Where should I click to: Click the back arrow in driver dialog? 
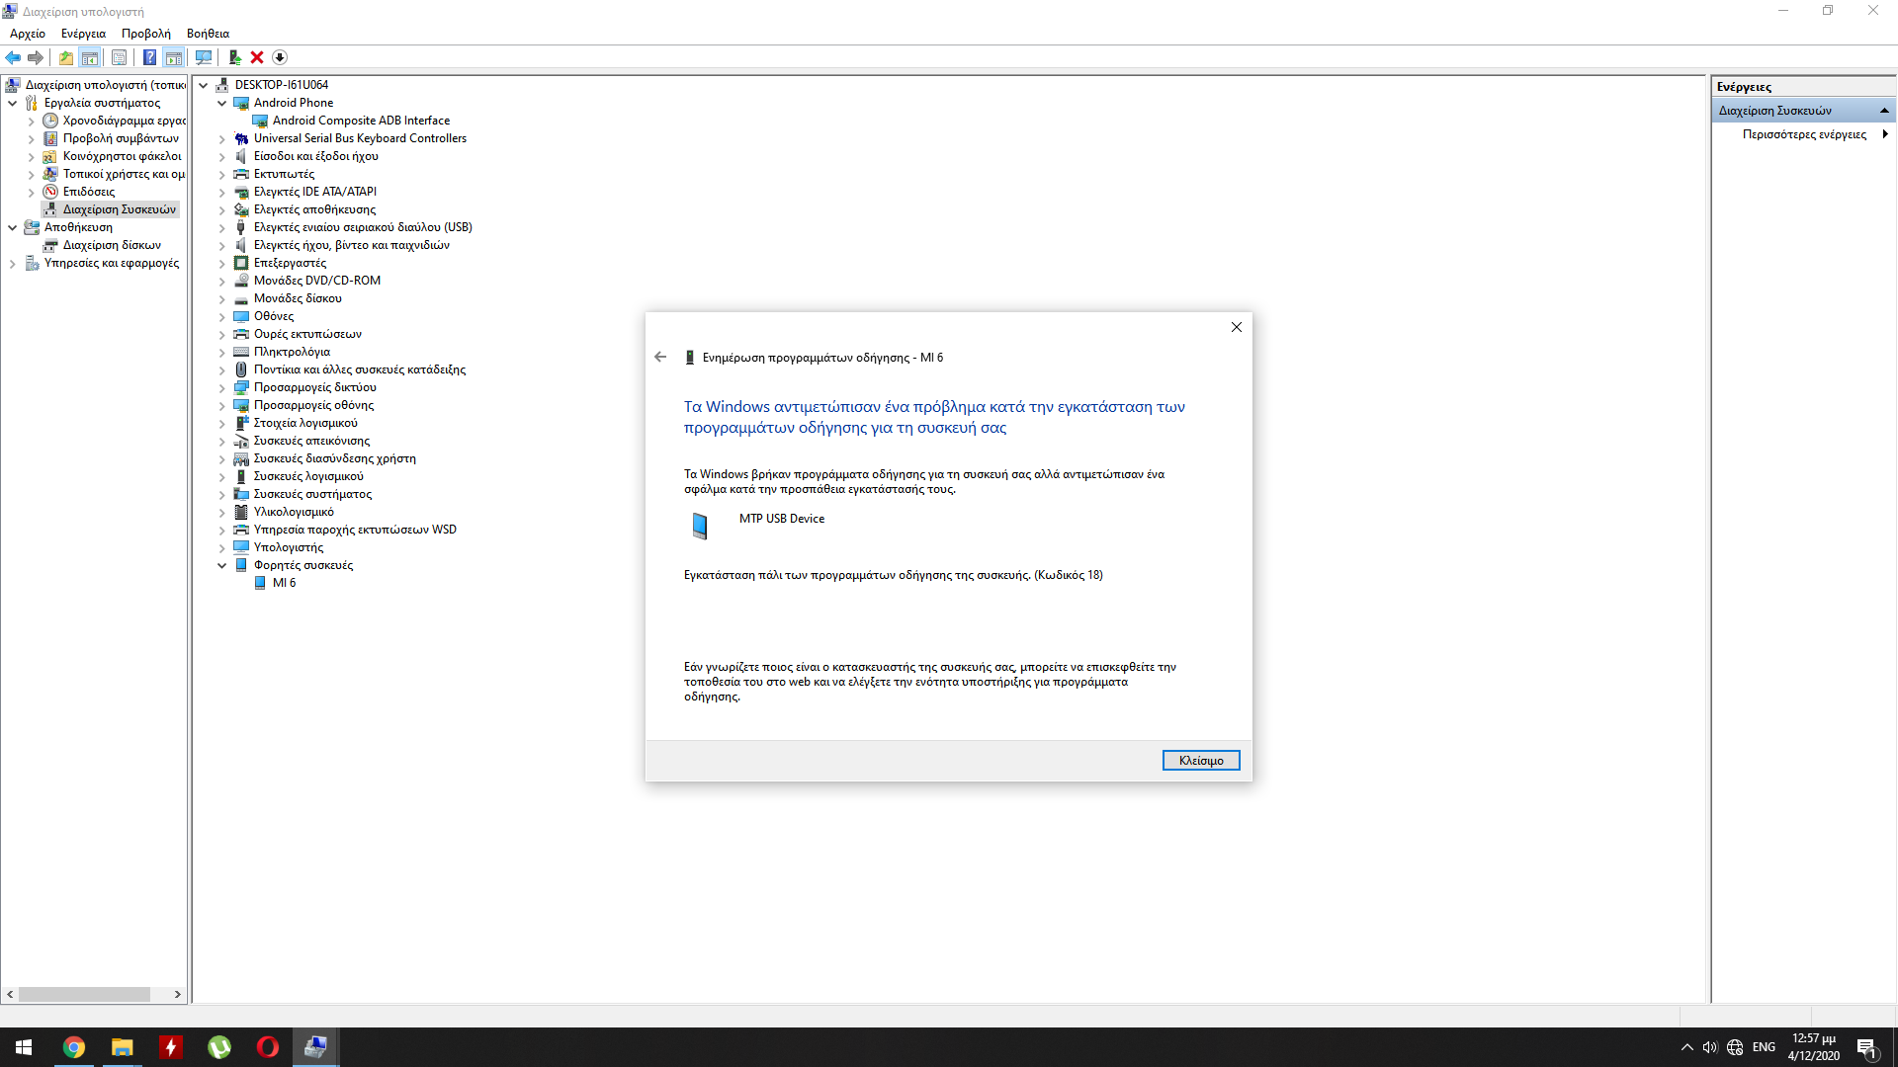[660, 357]
